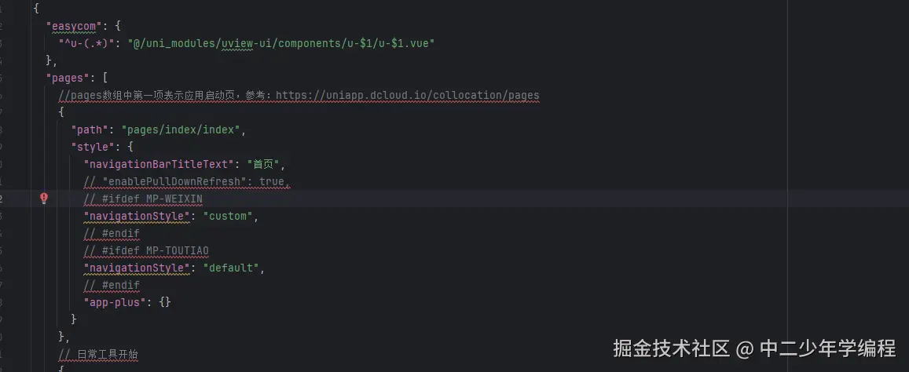Click the "pages" array key
This screenshot has height=372, width=909.
(68, 78)
